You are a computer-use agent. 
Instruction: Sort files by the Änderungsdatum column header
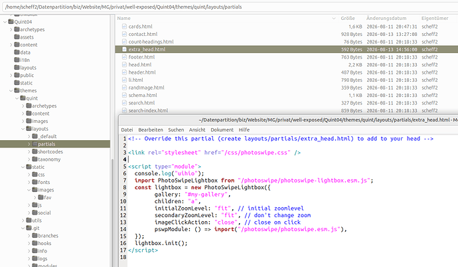coord(386,18)
